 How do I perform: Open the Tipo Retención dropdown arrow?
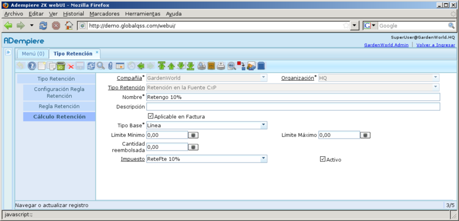[435, 86]
